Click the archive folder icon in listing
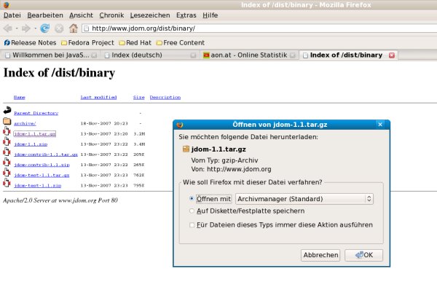Screen dimensions: 437x301 coord(7,123)
